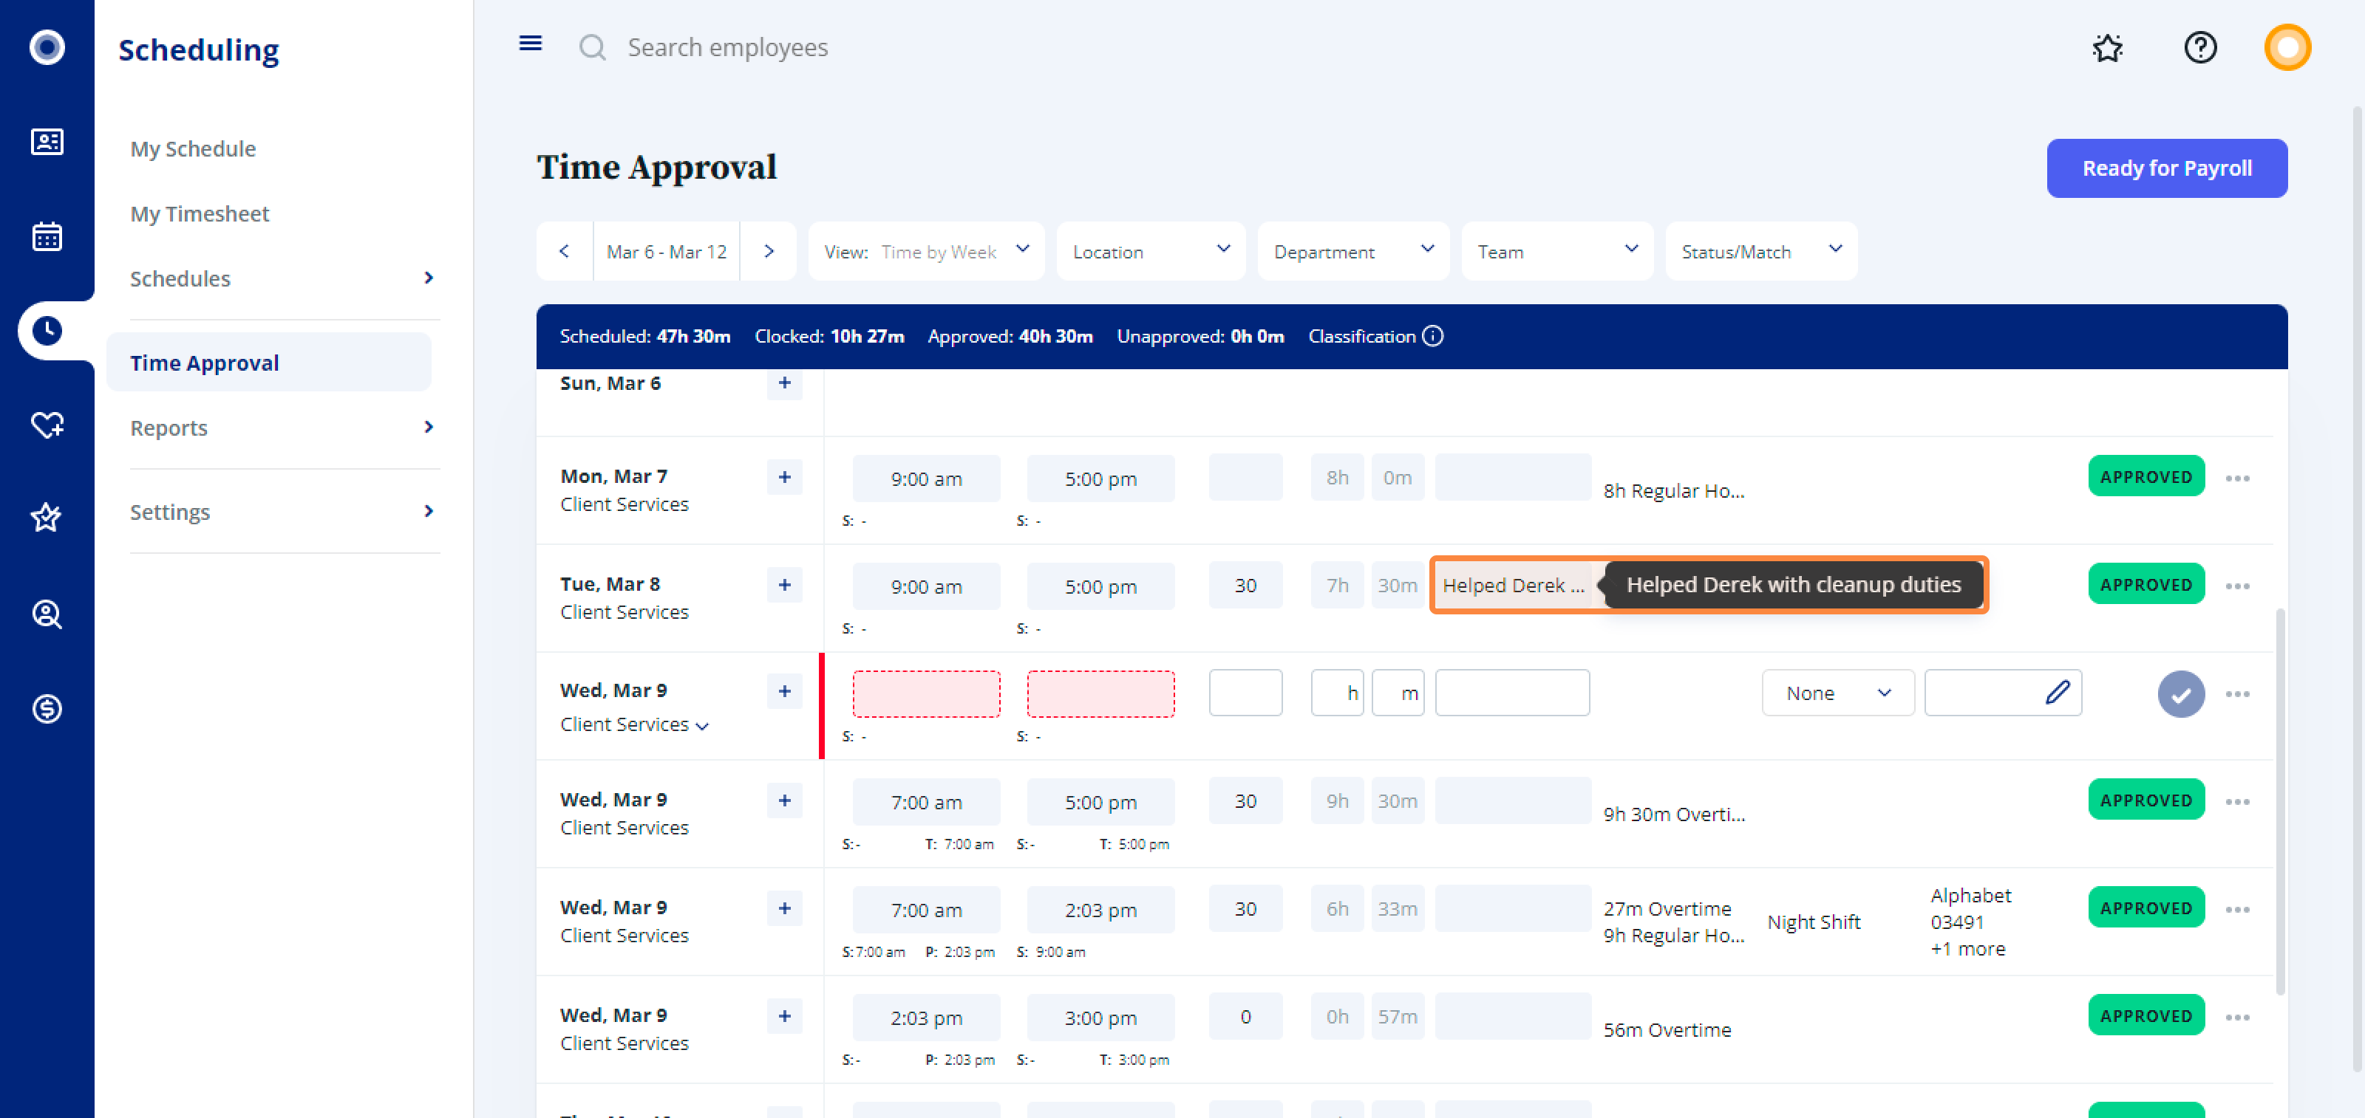Open the employee profile card sidebar icon
Image resolution: width=2365 pixels, height=1118 pixels.
point(47,141)
